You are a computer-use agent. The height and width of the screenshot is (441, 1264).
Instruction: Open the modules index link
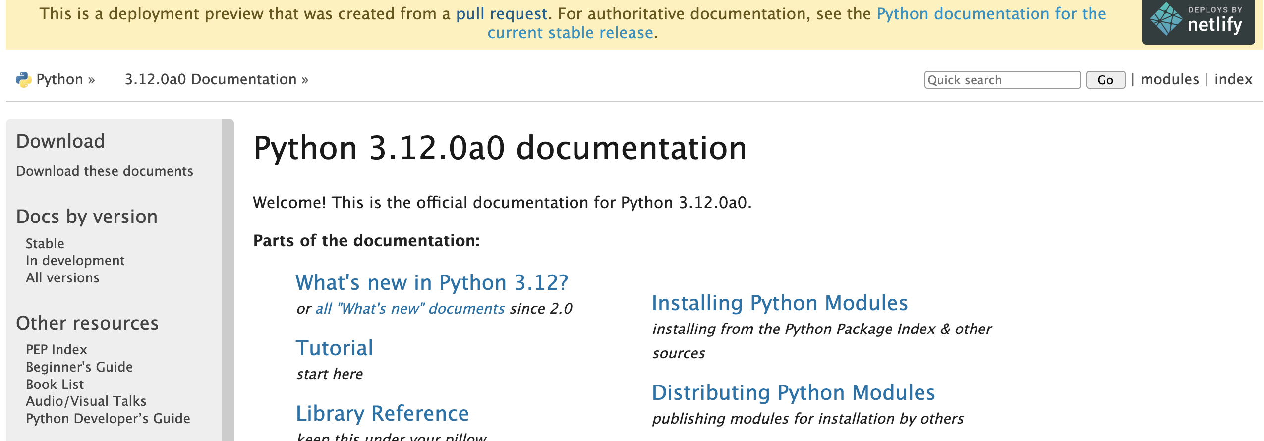[x=1169, y=79]
